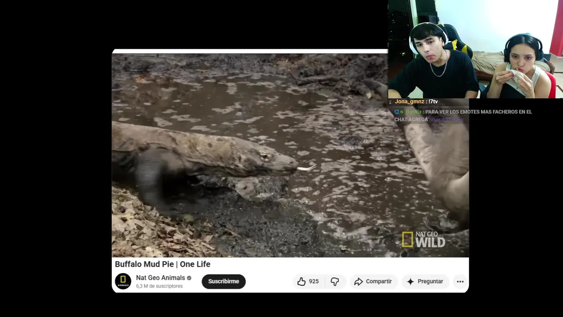Click the BotRix chat username

[414, 112]
